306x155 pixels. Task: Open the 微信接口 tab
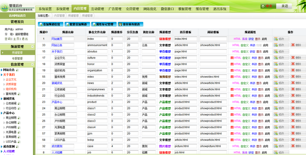(167, 9)
